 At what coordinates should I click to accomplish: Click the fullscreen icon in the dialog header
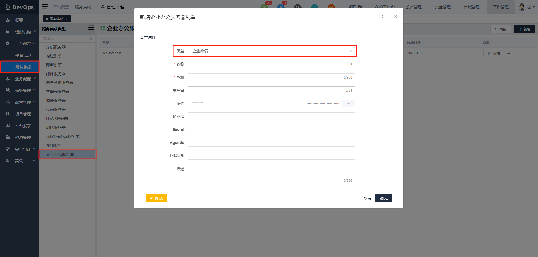click(384, 17)
